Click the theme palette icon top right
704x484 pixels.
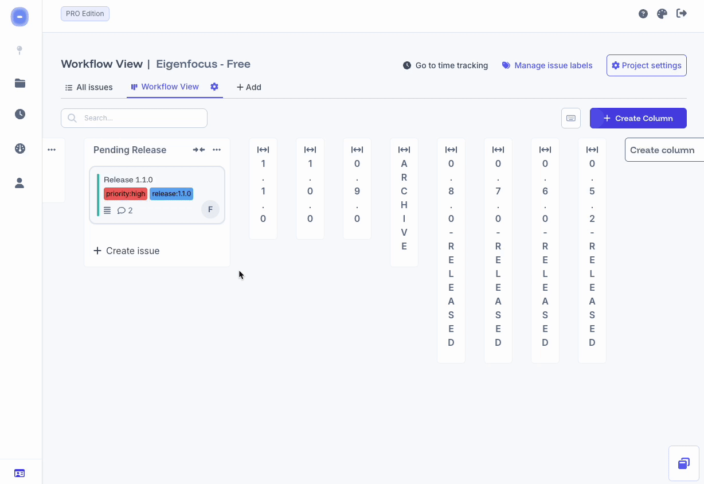(662, 13)
